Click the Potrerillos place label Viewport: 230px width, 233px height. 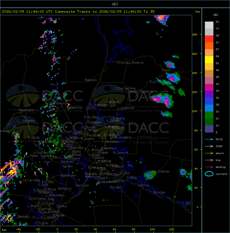pyautogui.click(x=46, y=153)
